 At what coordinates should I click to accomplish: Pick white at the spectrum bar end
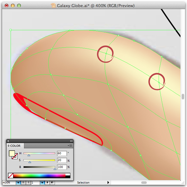click(68, 175)
